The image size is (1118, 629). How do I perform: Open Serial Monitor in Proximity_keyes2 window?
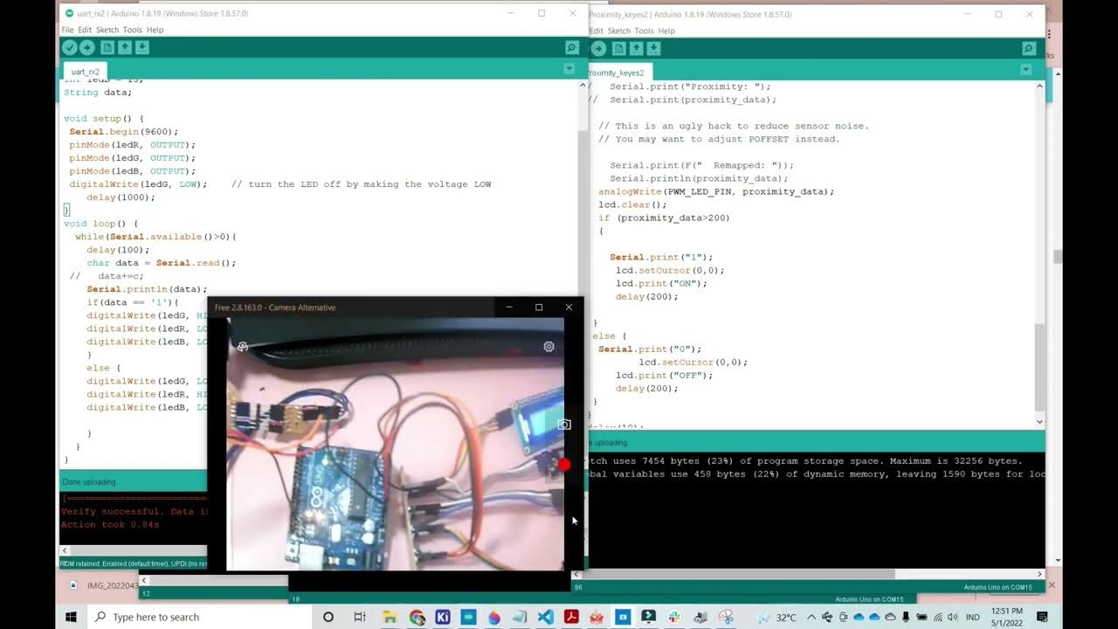click(x=1029, y=49)
